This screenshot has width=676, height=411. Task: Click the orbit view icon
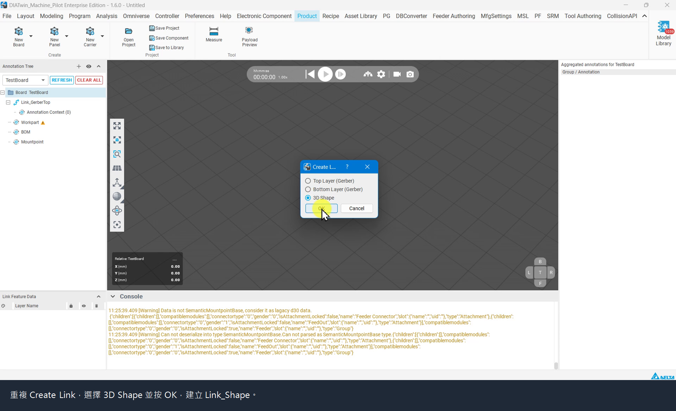(117, 210)
